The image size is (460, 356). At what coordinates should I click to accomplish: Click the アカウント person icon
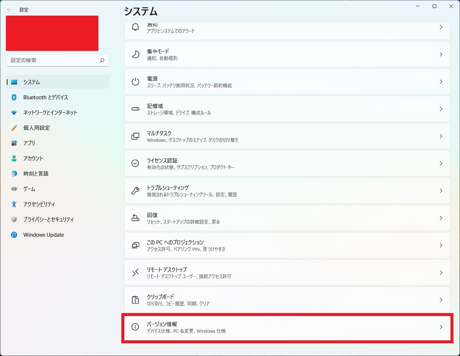[14, 159]
